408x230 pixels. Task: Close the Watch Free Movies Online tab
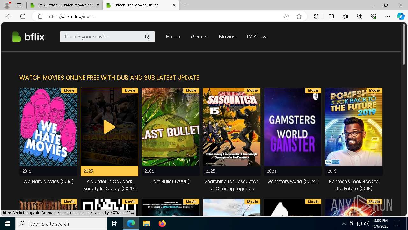(x=174, y=5)
